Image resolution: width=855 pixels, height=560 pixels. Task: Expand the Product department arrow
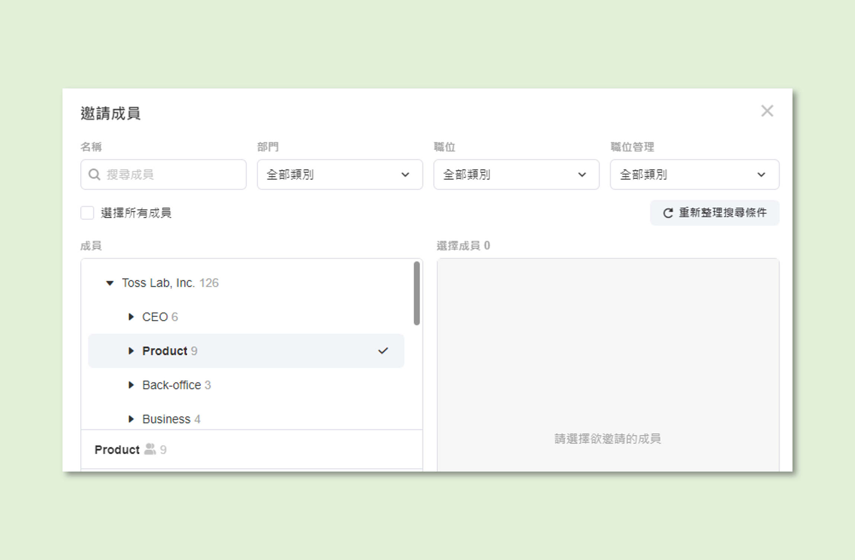(x=131, y=351)
